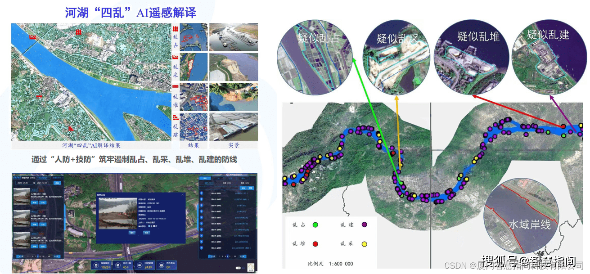Open the 疑似乱建 circular thumbnail

[549, 57]
